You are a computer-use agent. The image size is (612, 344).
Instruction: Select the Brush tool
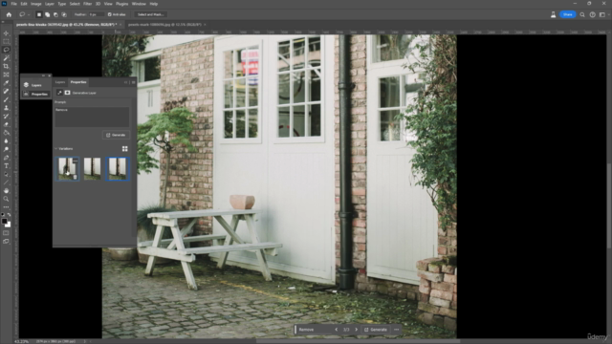[x=6, y=99]
